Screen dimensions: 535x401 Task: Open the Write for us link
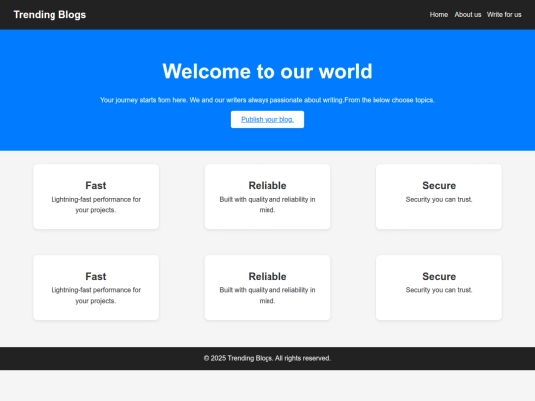[504, 14]
